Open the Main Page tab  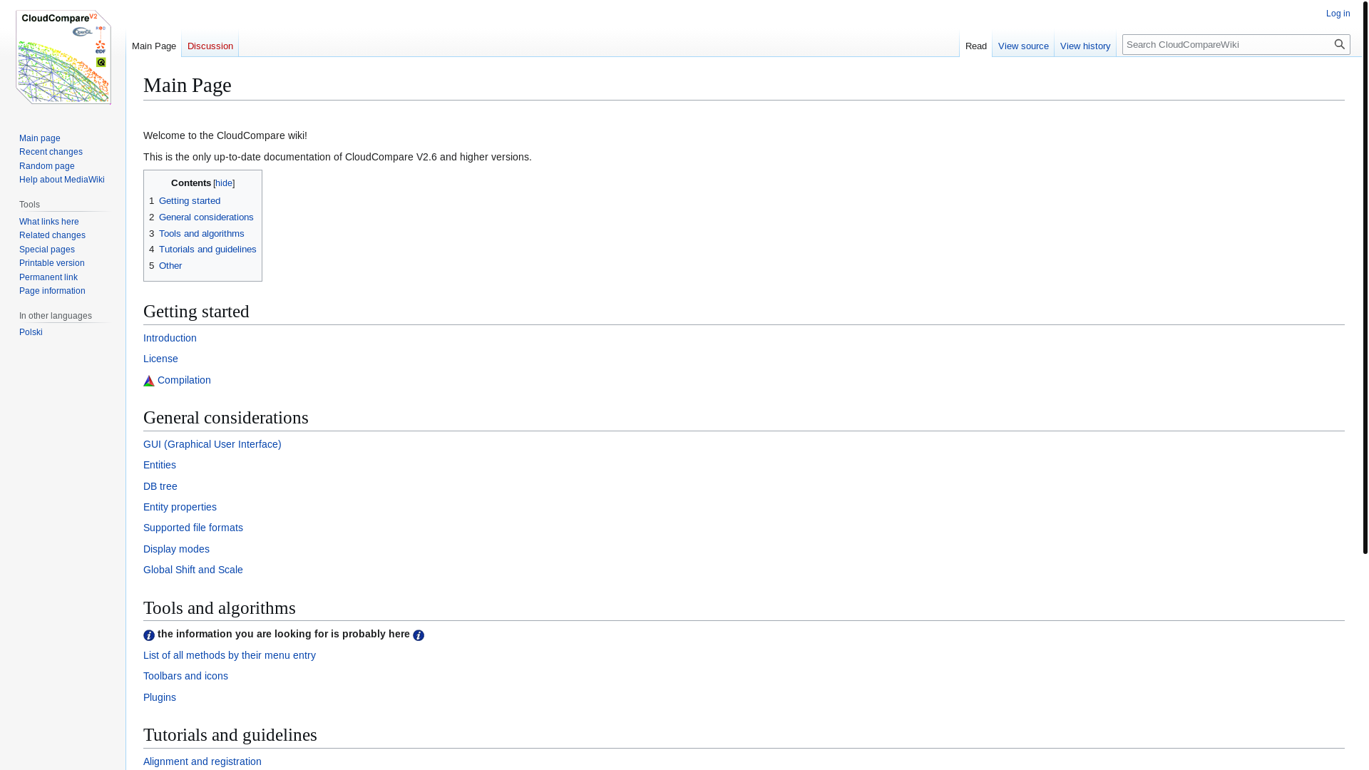tap(154, 46)
